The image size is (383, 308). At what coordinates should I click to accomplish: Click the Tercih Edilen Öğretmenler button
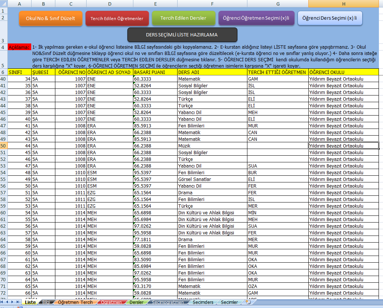(117, 18)
